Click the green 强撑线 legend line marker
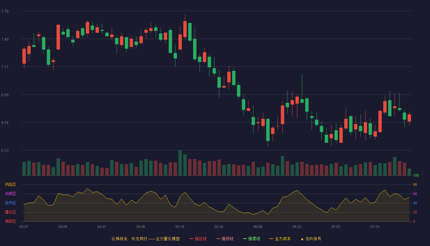The width and height of the screenshot is (430, 246). (x=245, y=239)
